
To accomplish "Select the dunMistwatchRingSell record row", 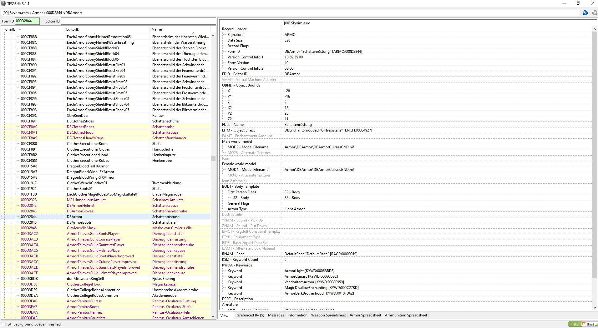I will 106,279.
